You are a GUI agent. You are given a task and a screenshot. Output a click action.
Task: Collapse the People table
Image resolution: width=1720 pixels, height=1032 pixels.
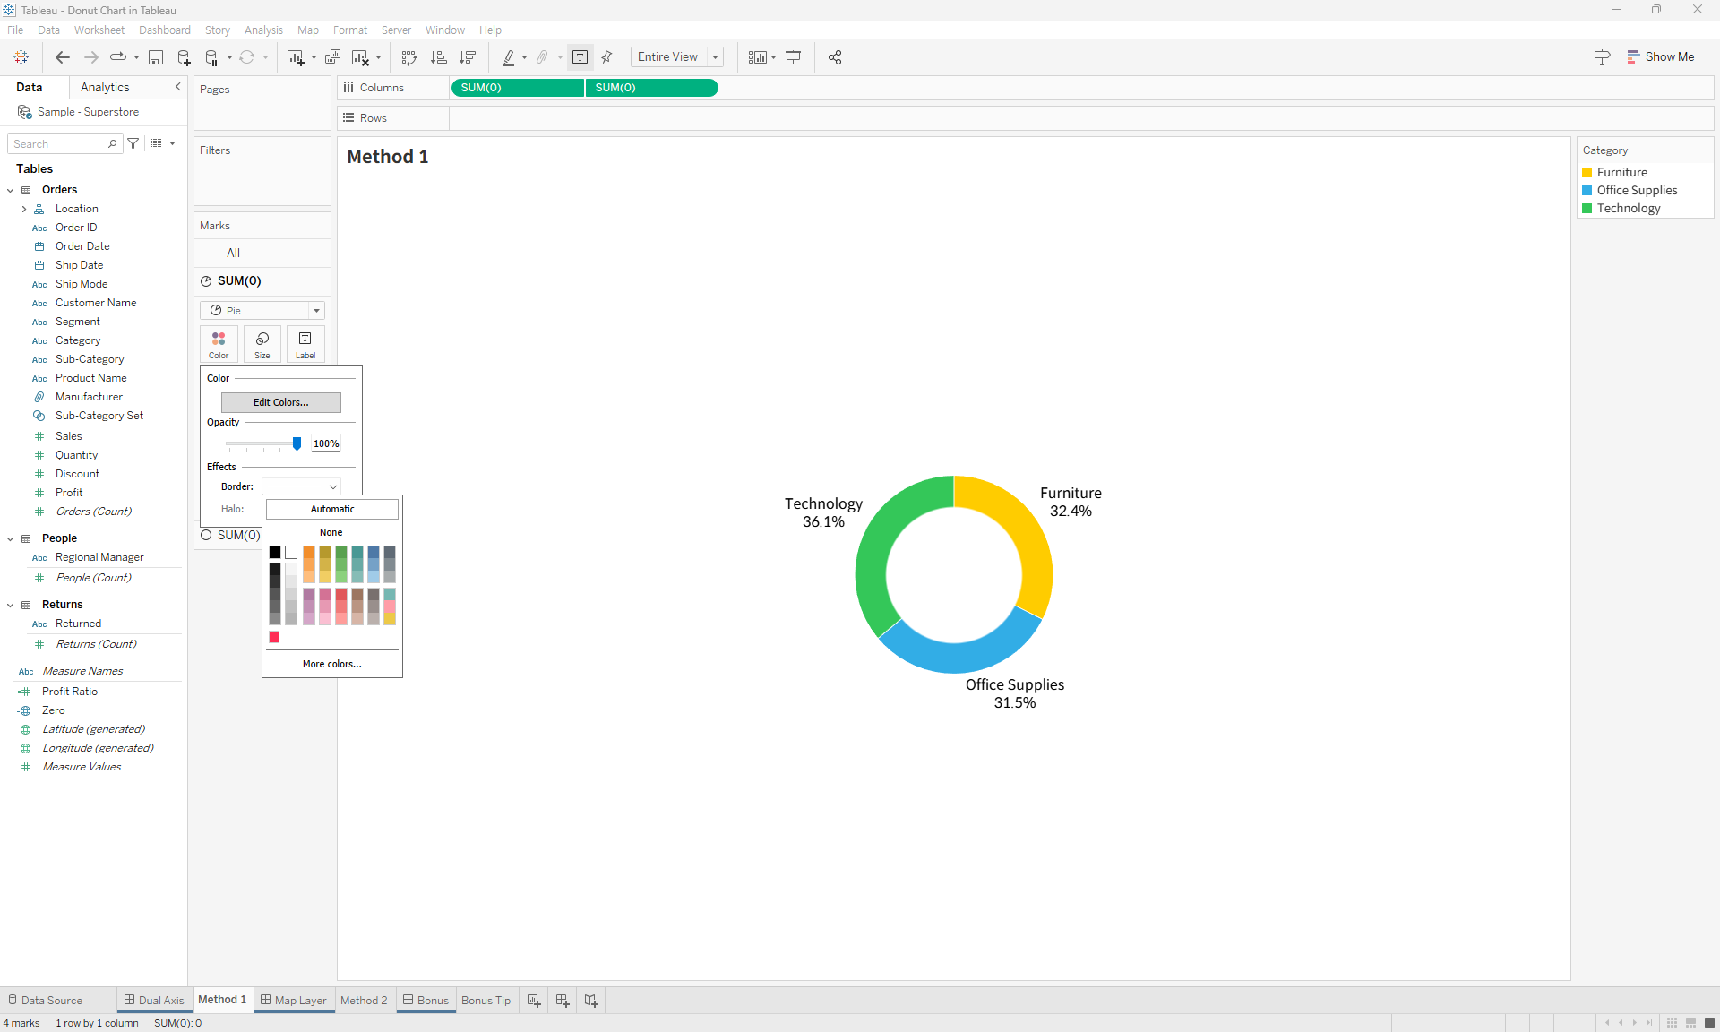pyautogui.click(x=10, y=538)
